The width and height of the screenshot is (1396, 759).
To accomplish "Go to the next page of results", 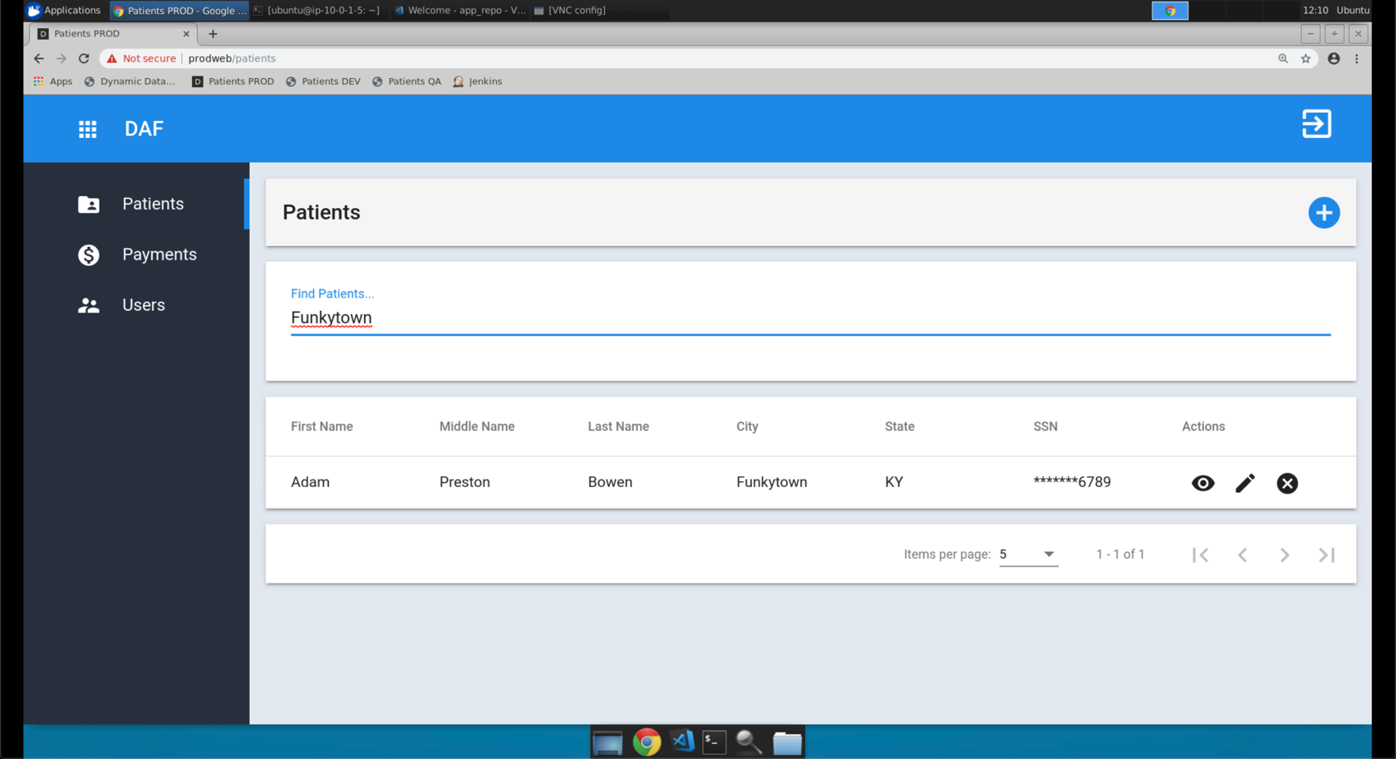I will tap(1285, 554).
